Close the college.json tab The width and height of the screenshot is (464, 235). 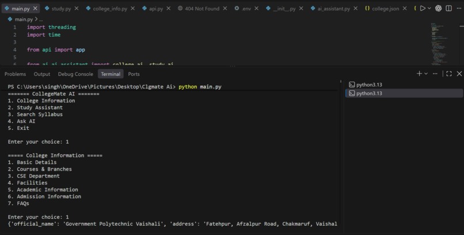[405, 9]
